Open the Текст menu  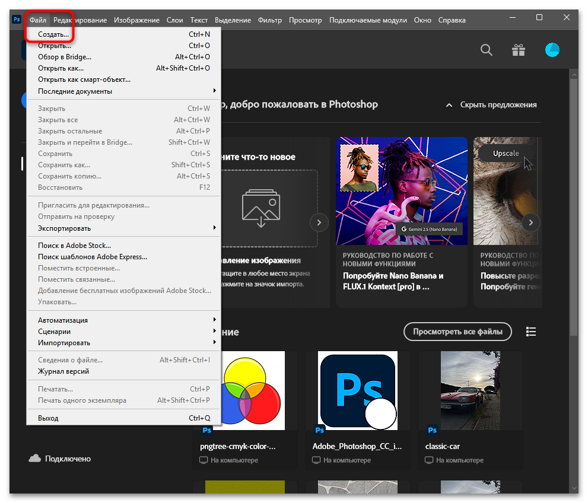click(199, 20)
